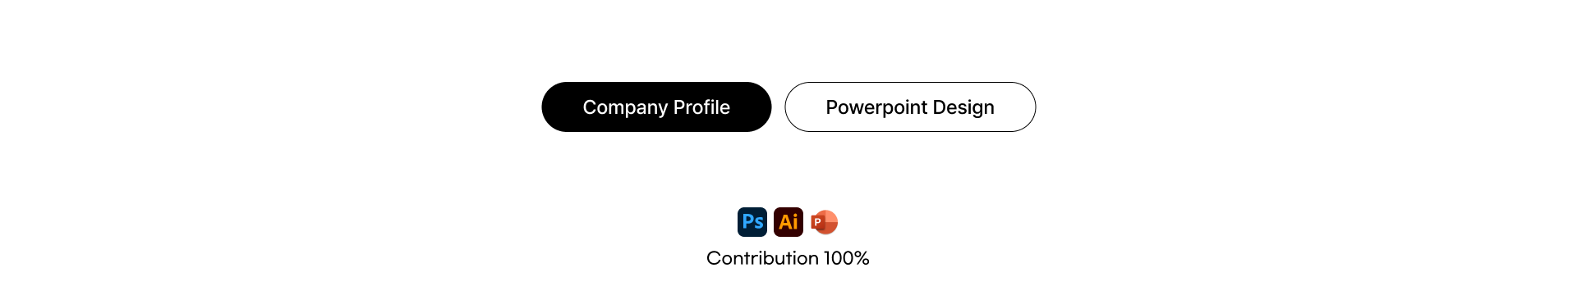Click the dark navy Photoshop square

752,222
